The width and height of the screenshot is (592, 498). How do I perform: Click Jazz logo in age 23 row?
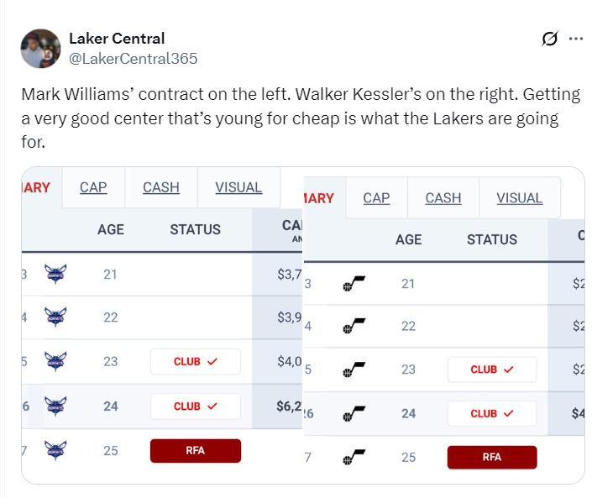[354, 370]
